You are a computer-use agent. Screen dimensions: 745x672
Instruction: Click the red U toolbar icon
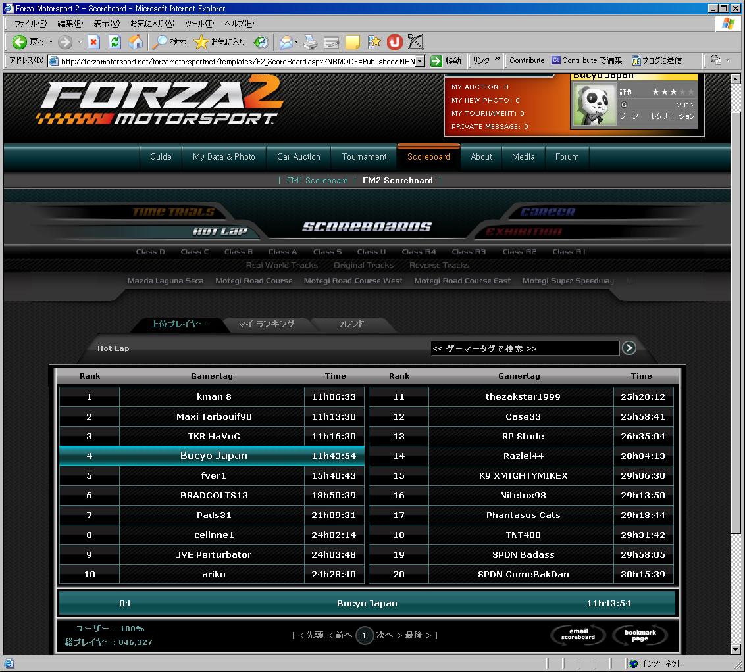(394, 42)
